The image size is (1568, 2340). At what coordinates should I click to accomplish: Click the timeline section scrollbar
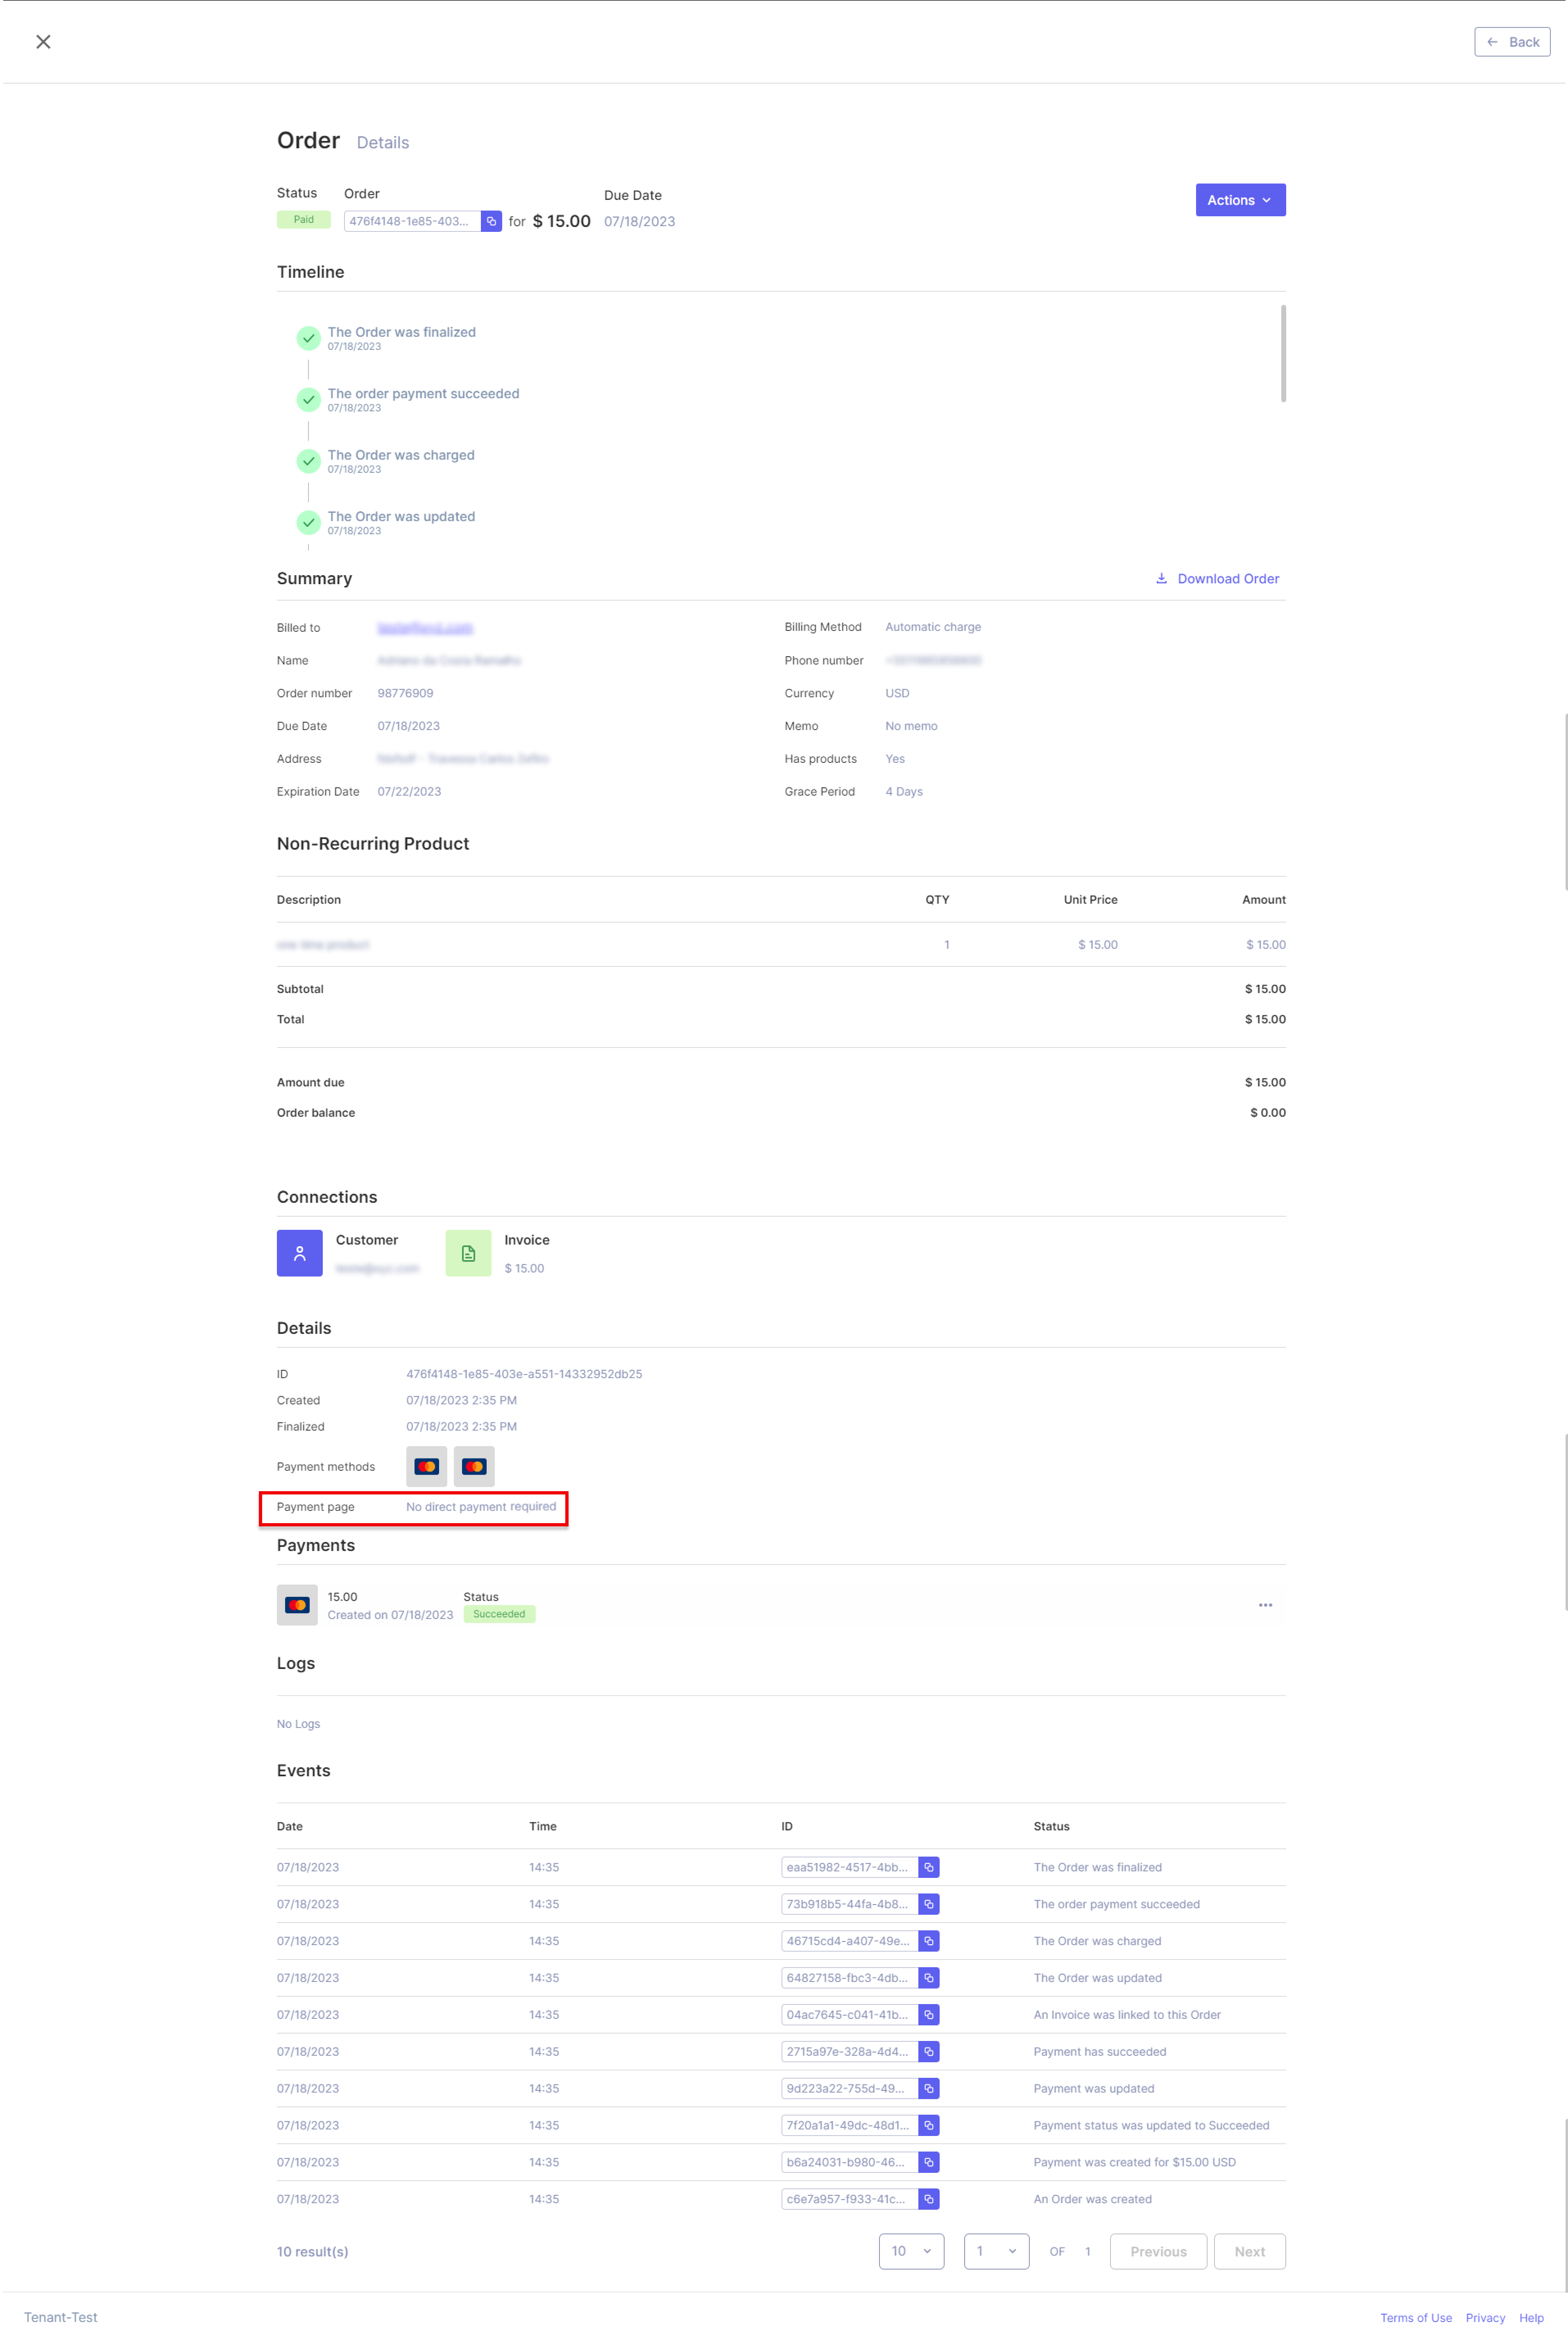[1282, 353]
